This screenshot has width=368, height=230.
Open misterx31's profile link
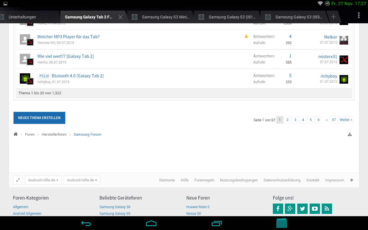click(328, 57)
